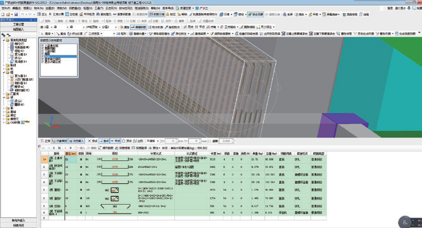Click 应用到同名梁 tool

[x=270, y=33]
